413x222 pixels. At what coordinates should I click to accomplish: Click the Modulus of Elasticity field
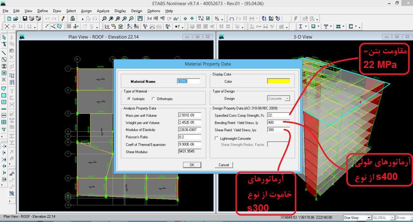(190, 130)
